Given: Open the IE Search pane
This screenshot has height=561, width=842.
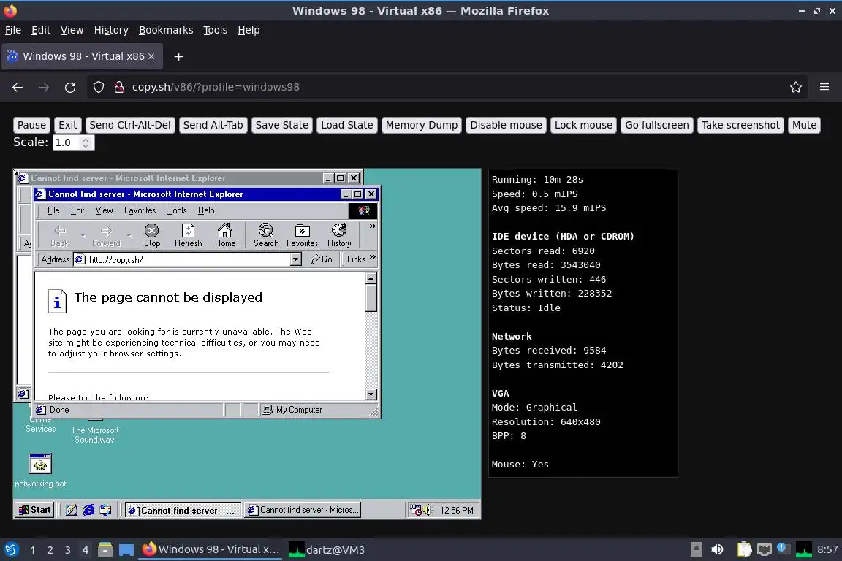Looking at the screenshot, I should 266,236.
